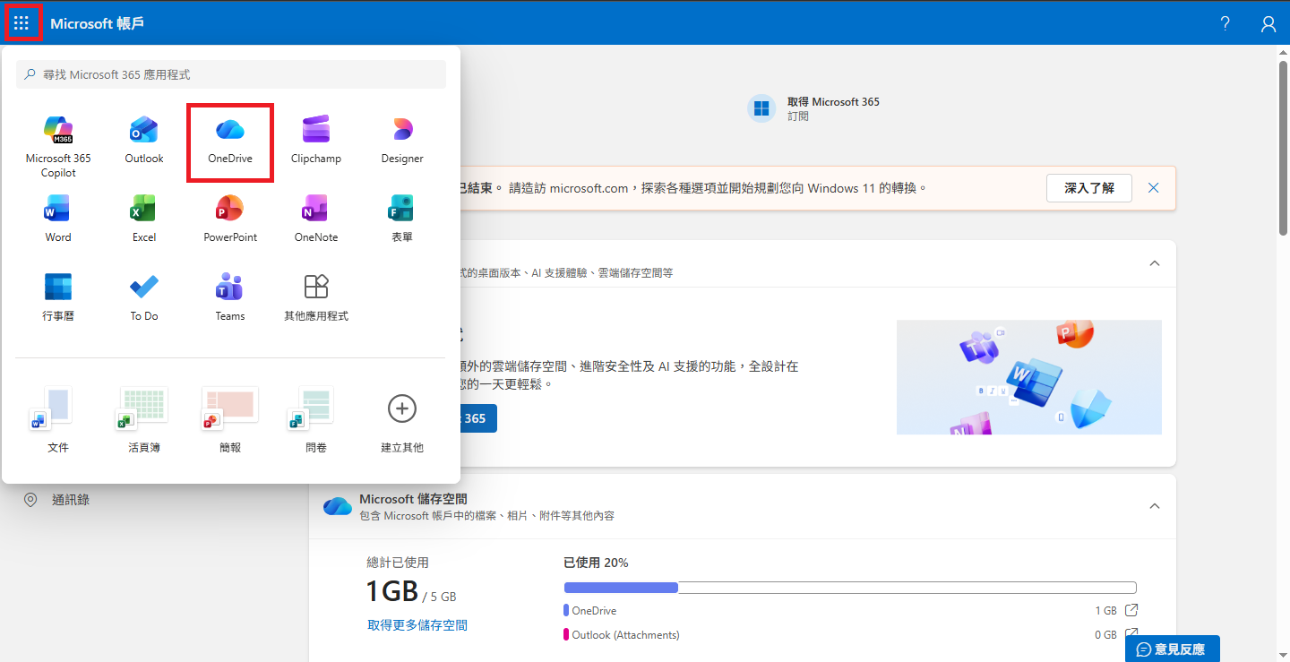Select Contacts (通訊錄) in the sidebar

coord(71,500)
